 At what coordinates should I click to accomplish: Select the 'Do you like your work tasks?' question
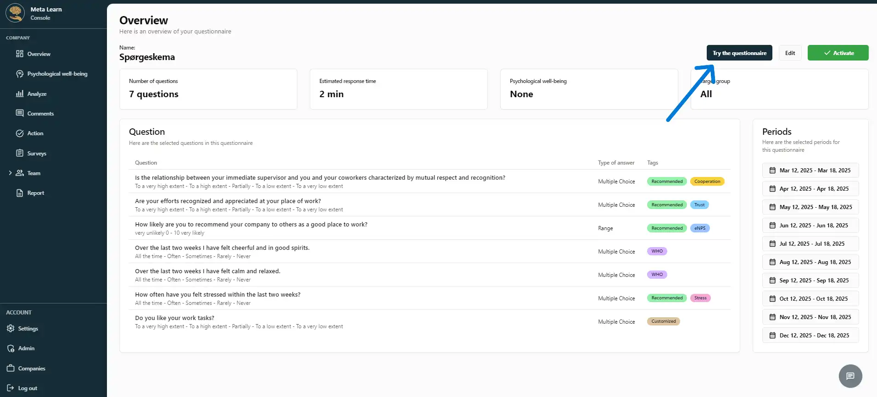pos(174,318)
